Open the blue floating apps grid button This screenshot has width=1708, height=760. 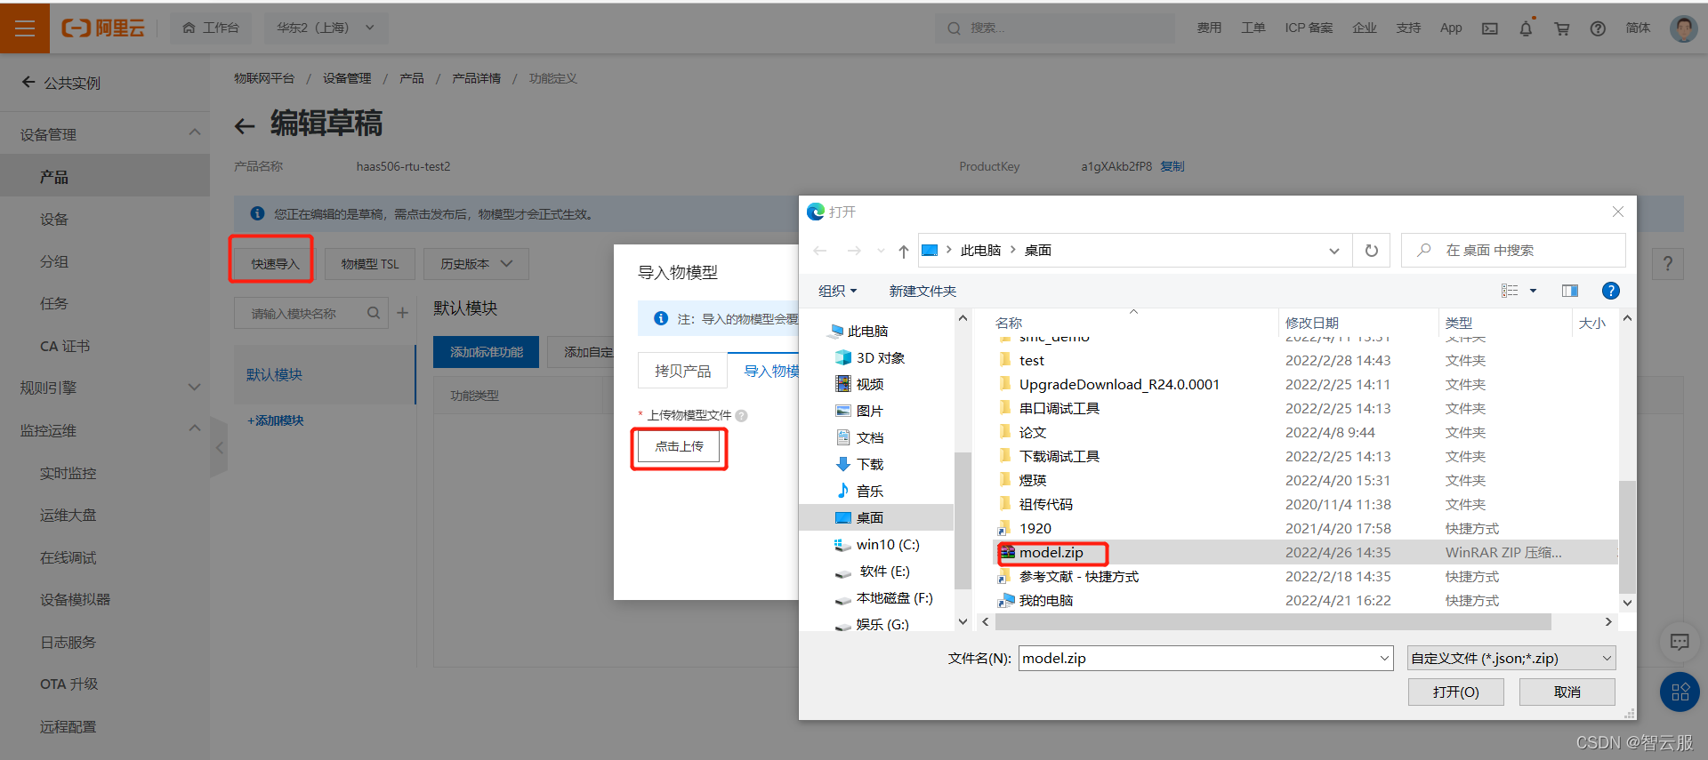point(1680,692)
